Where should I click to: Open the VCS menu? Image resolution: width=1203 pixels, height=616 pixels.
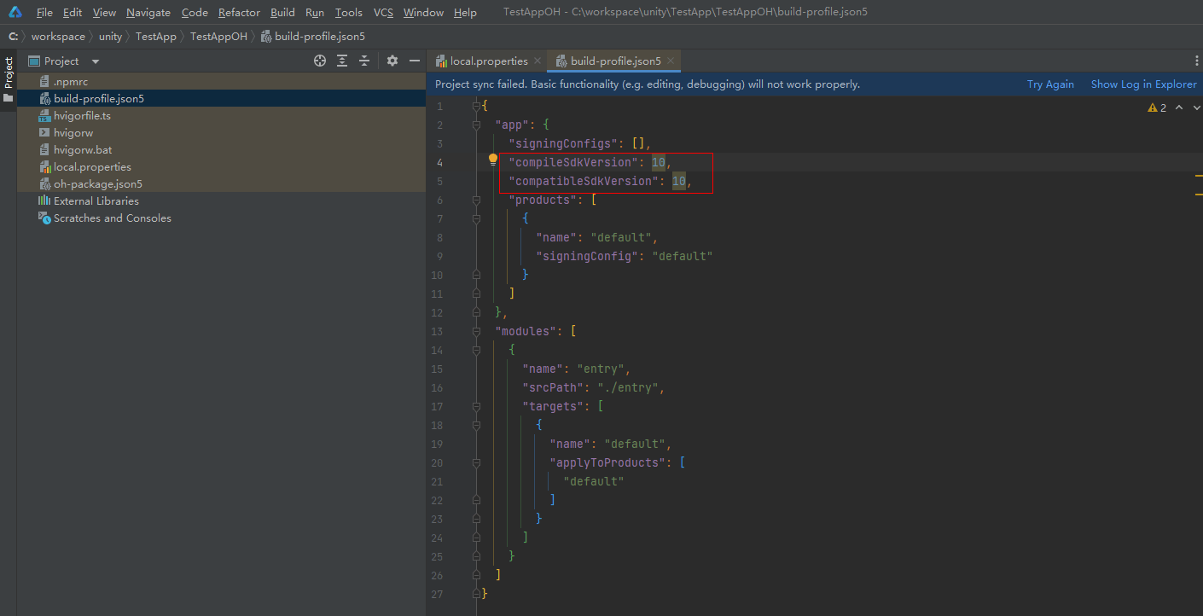383,12
